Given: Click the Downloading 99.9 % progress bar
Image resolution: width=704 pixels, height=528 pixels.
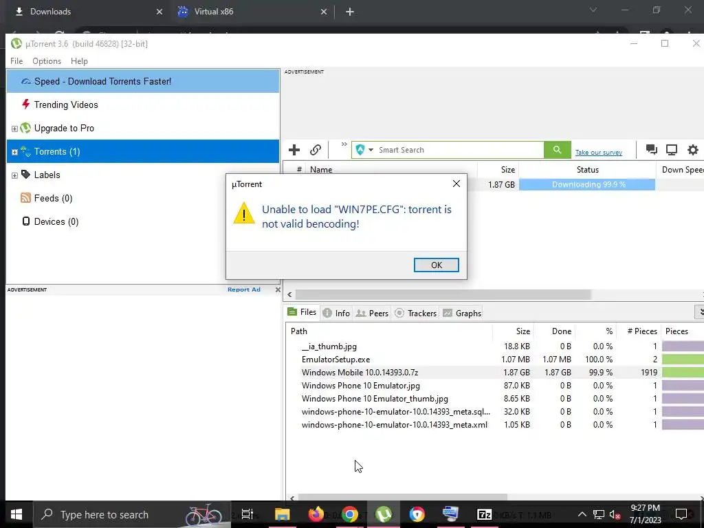Looking at the screenshot, I should point(587,184).
